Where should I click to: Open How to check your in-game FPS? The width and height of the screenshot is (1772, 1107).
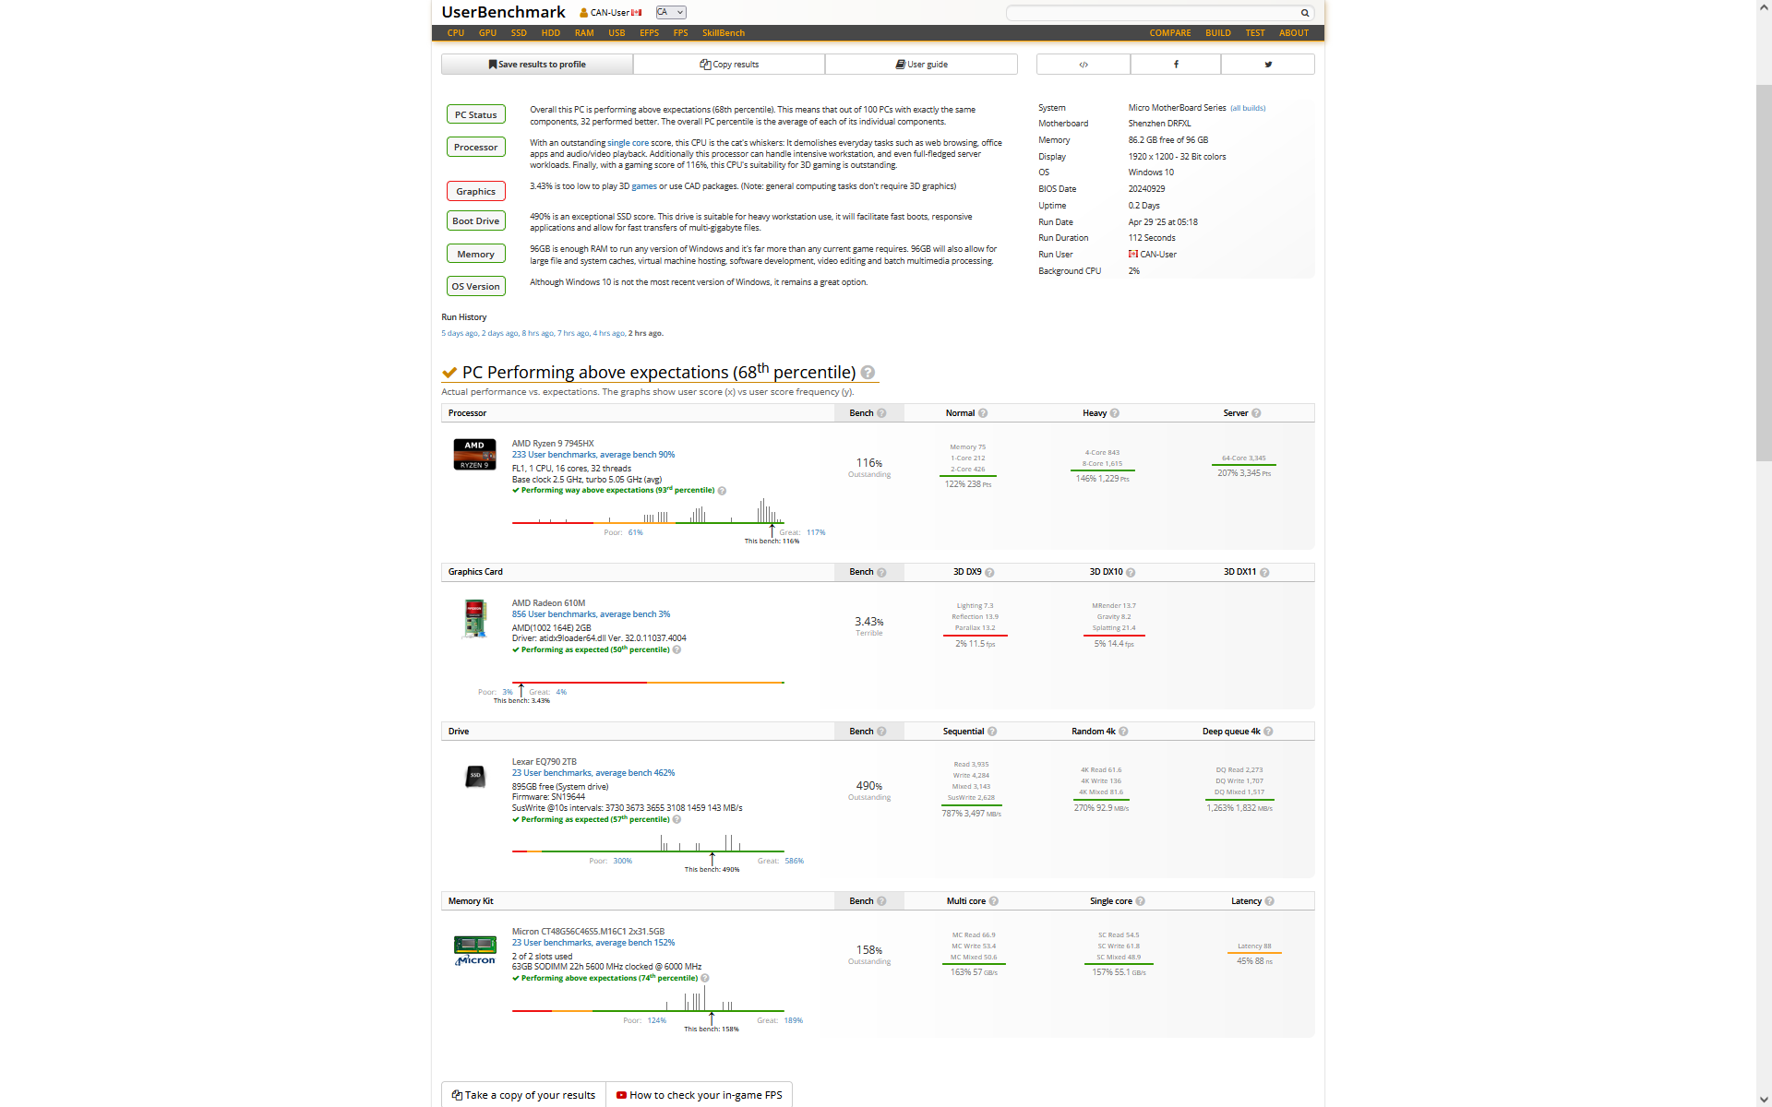tap(699, 1095)
